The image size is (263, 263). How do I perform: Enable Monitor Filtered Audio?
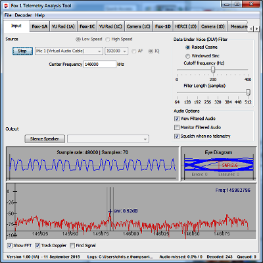point(177,127)
